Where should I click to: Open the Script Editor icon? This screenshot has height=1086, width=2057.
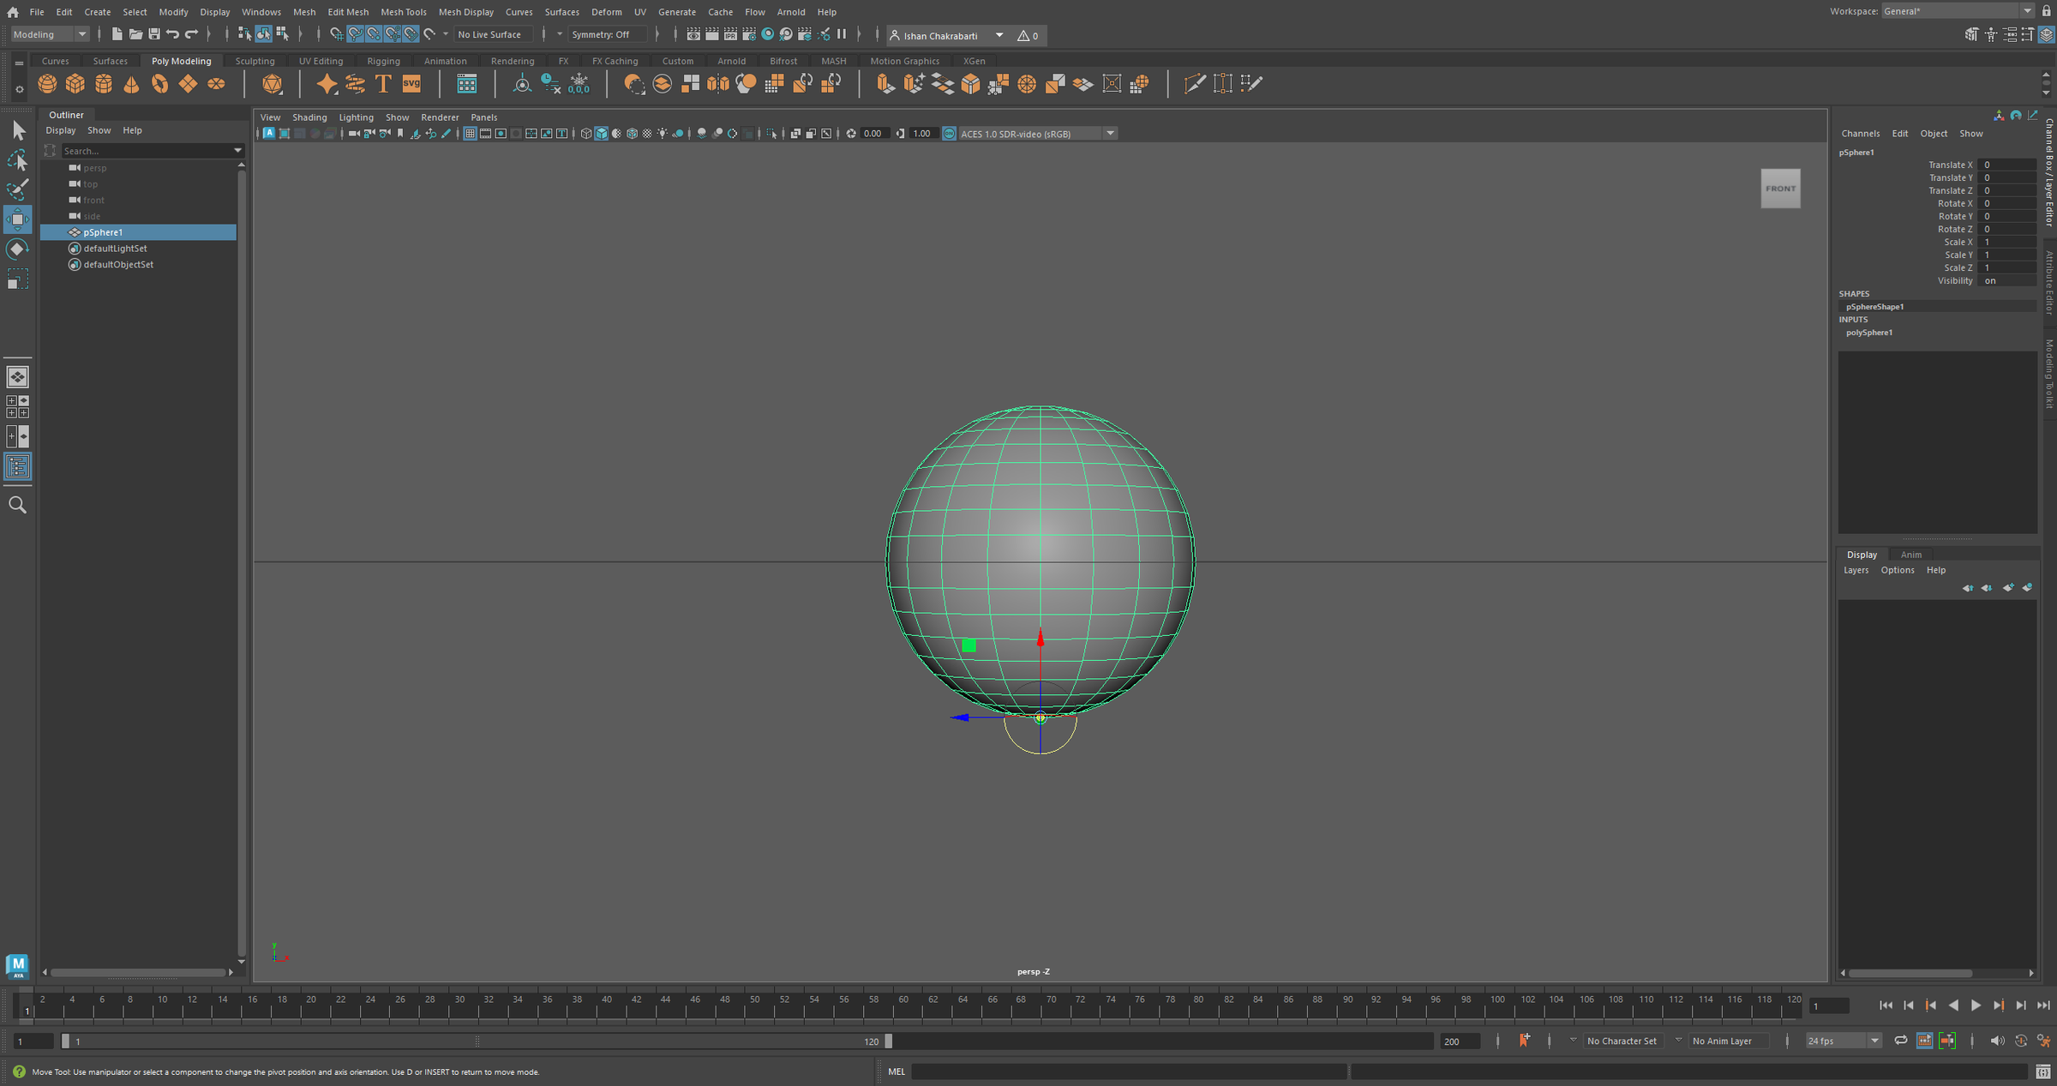pyautogui.click(x=2043, y=1071)
